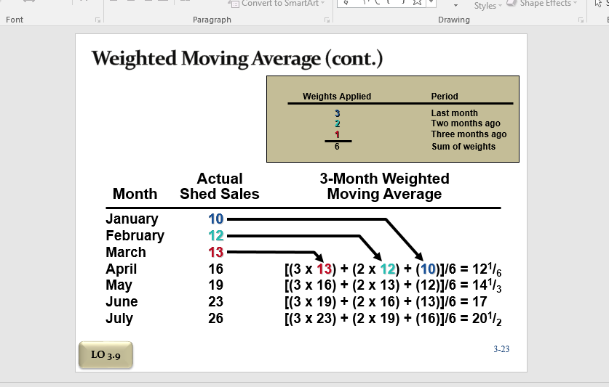Viewport: 609px width, 387px height.
Task: Click the LO 3.9 button on slide
Action: (106, 354)
